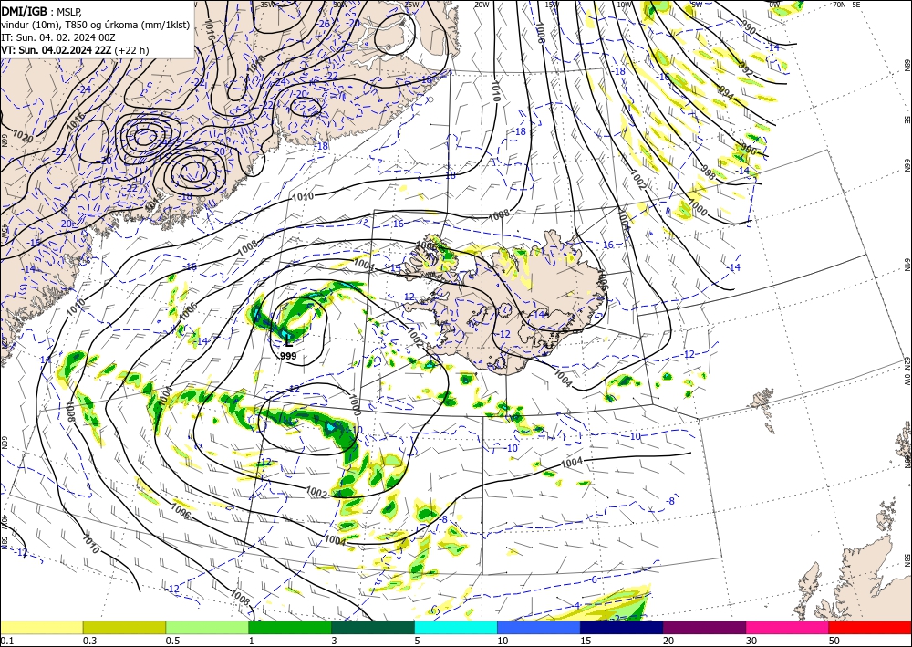Click the '50' legend scale value
This screenshot has width=912, height=647.
point(834,641)
